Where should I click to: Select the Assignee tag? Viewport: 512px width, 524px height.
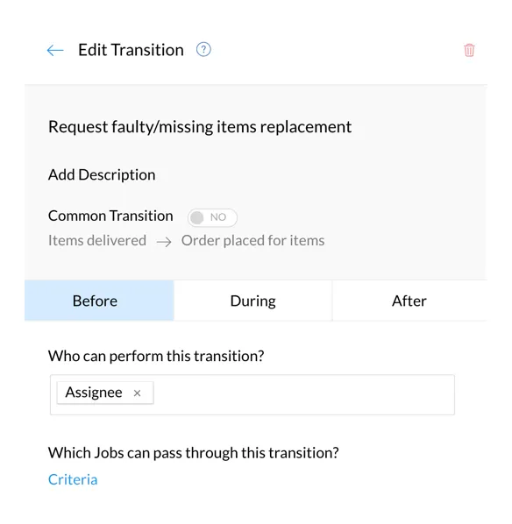click(x=94, y=393)
